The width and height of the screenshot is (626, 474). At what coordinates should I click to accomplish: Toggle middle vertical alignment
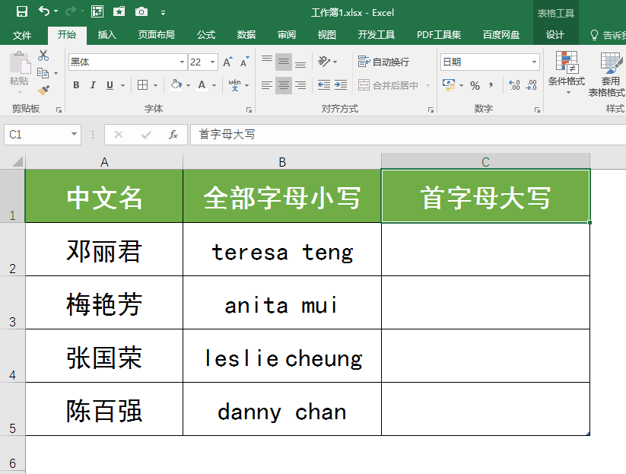(284, 62)
